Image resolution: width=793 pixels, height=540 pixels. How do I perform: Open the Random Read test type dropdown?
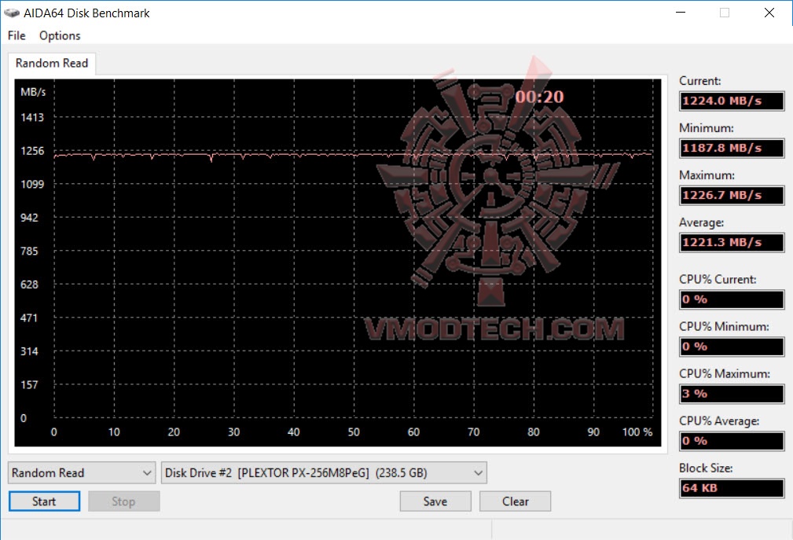(x=82, y=472)
